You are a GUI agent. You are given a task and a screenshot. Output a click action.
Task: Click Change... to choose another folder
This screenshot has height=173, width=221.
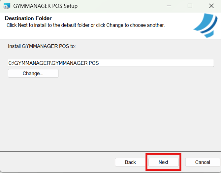[x=33, y=73]
